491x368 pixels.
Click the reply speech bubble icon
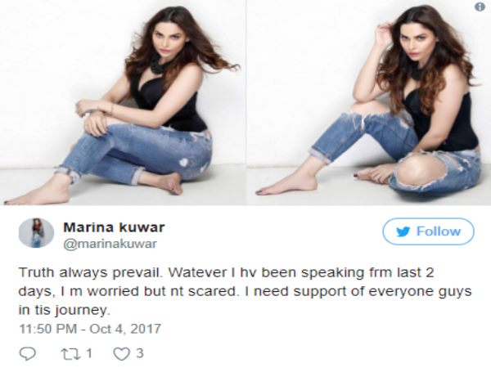tap(28, 353)
